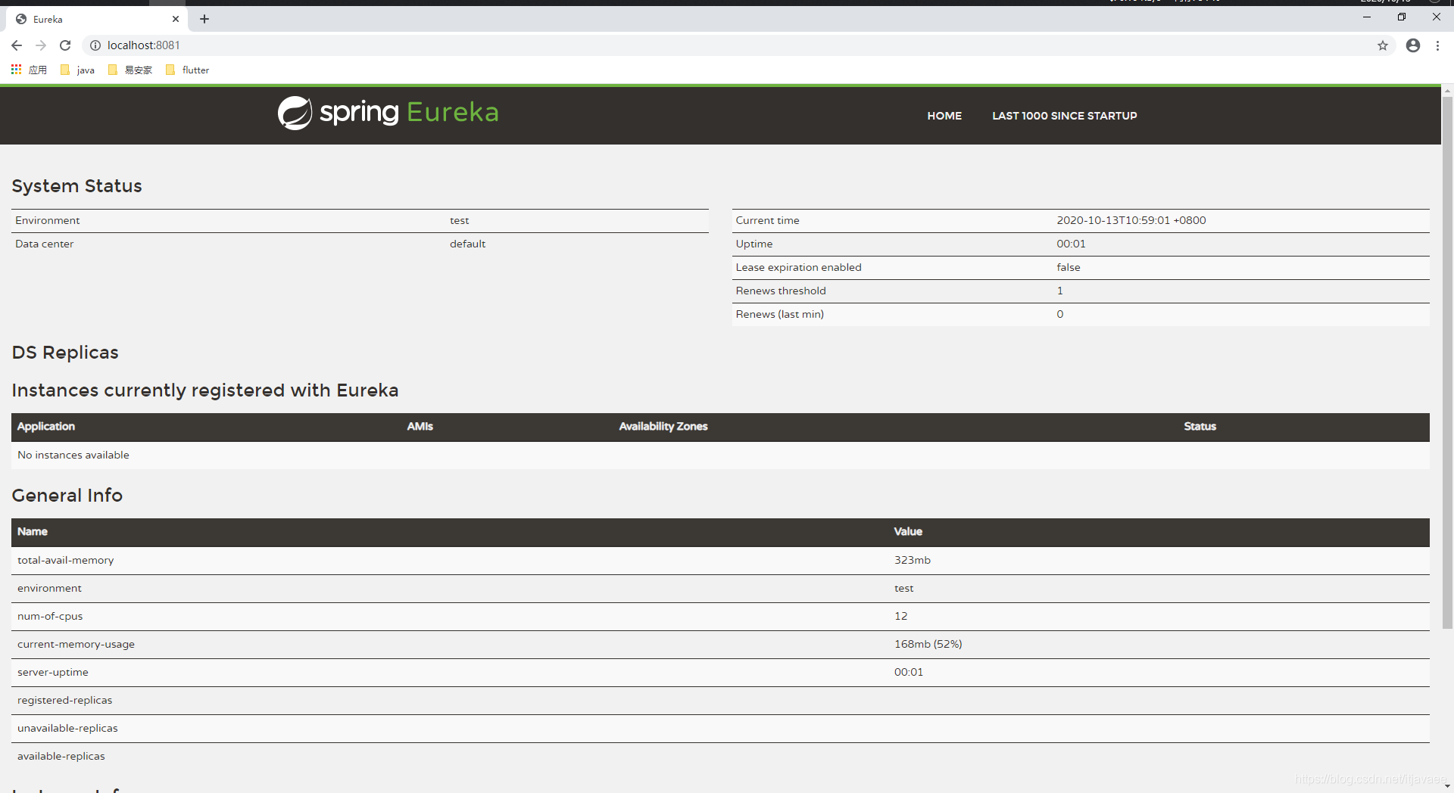
Task: Click the registered-replicas row name
Action: [64, 701]
